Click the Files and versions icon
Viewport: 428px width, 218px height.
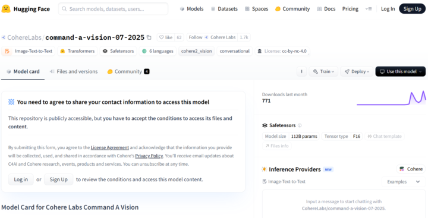click(52, 71)
